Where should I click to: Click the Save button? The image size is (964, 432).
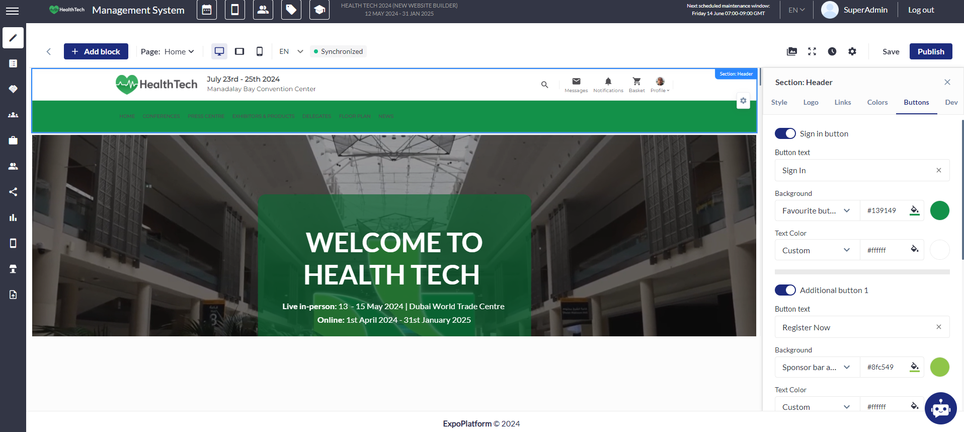(x=891, y=51)
